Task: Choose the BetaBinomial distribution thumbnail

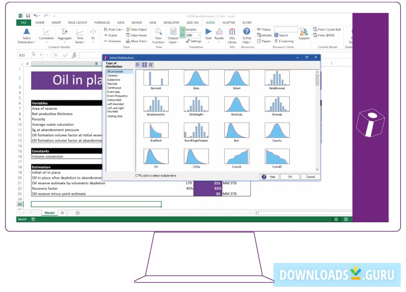Action: click(x=277, y=78)
